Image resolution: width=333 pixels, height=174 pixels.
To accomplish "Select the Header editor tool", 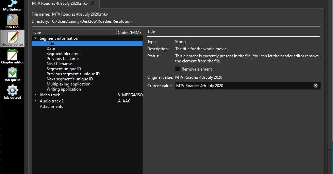I will (x=12, y=39).
